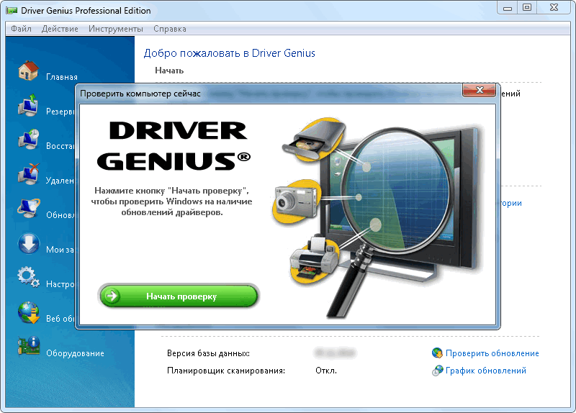
Task: Click the globe icon beside Проверить обновление
Action: tap(437, 353)
